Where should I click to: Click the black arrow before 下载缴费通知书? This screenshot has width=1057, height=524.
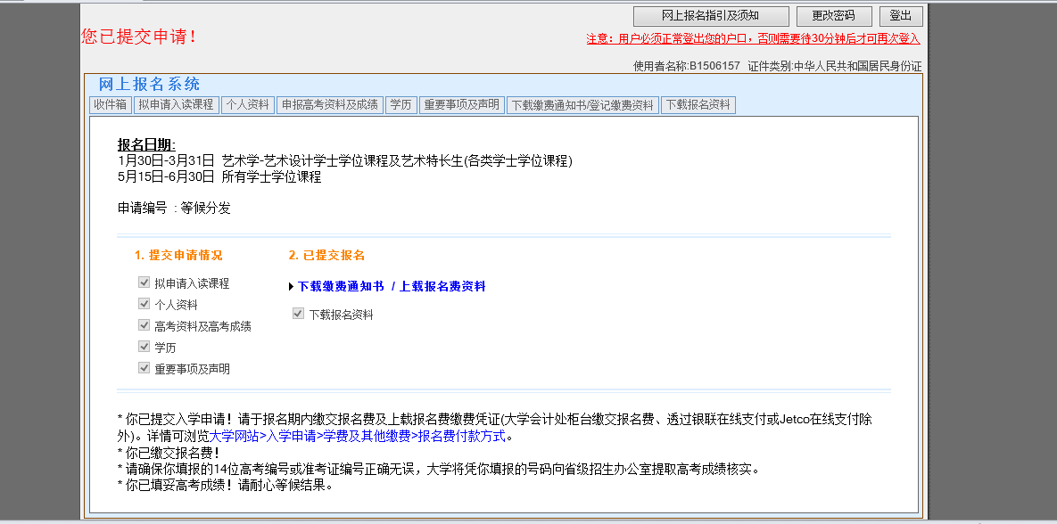[291, 287]
